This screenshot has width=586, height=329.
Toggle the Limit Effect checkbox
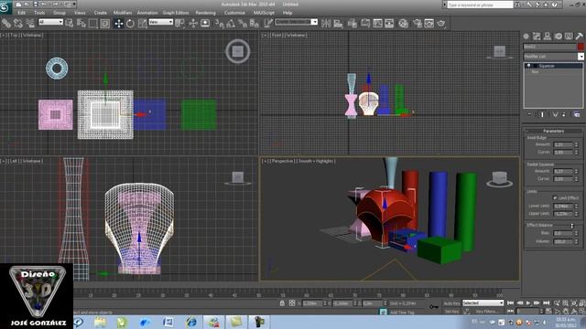(x=555, y=197)
